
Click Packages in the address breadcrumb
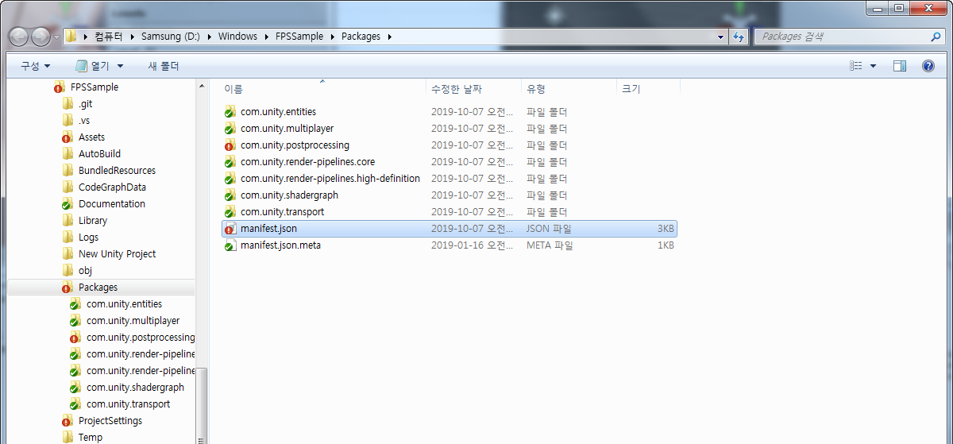(361, 37)
